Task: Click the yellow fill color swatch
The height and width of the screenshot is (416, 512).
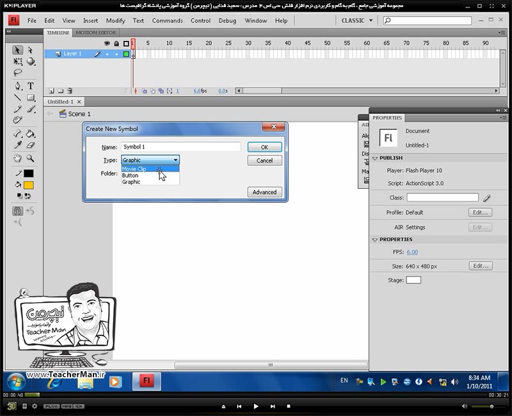Action: (x=28, y=185)
